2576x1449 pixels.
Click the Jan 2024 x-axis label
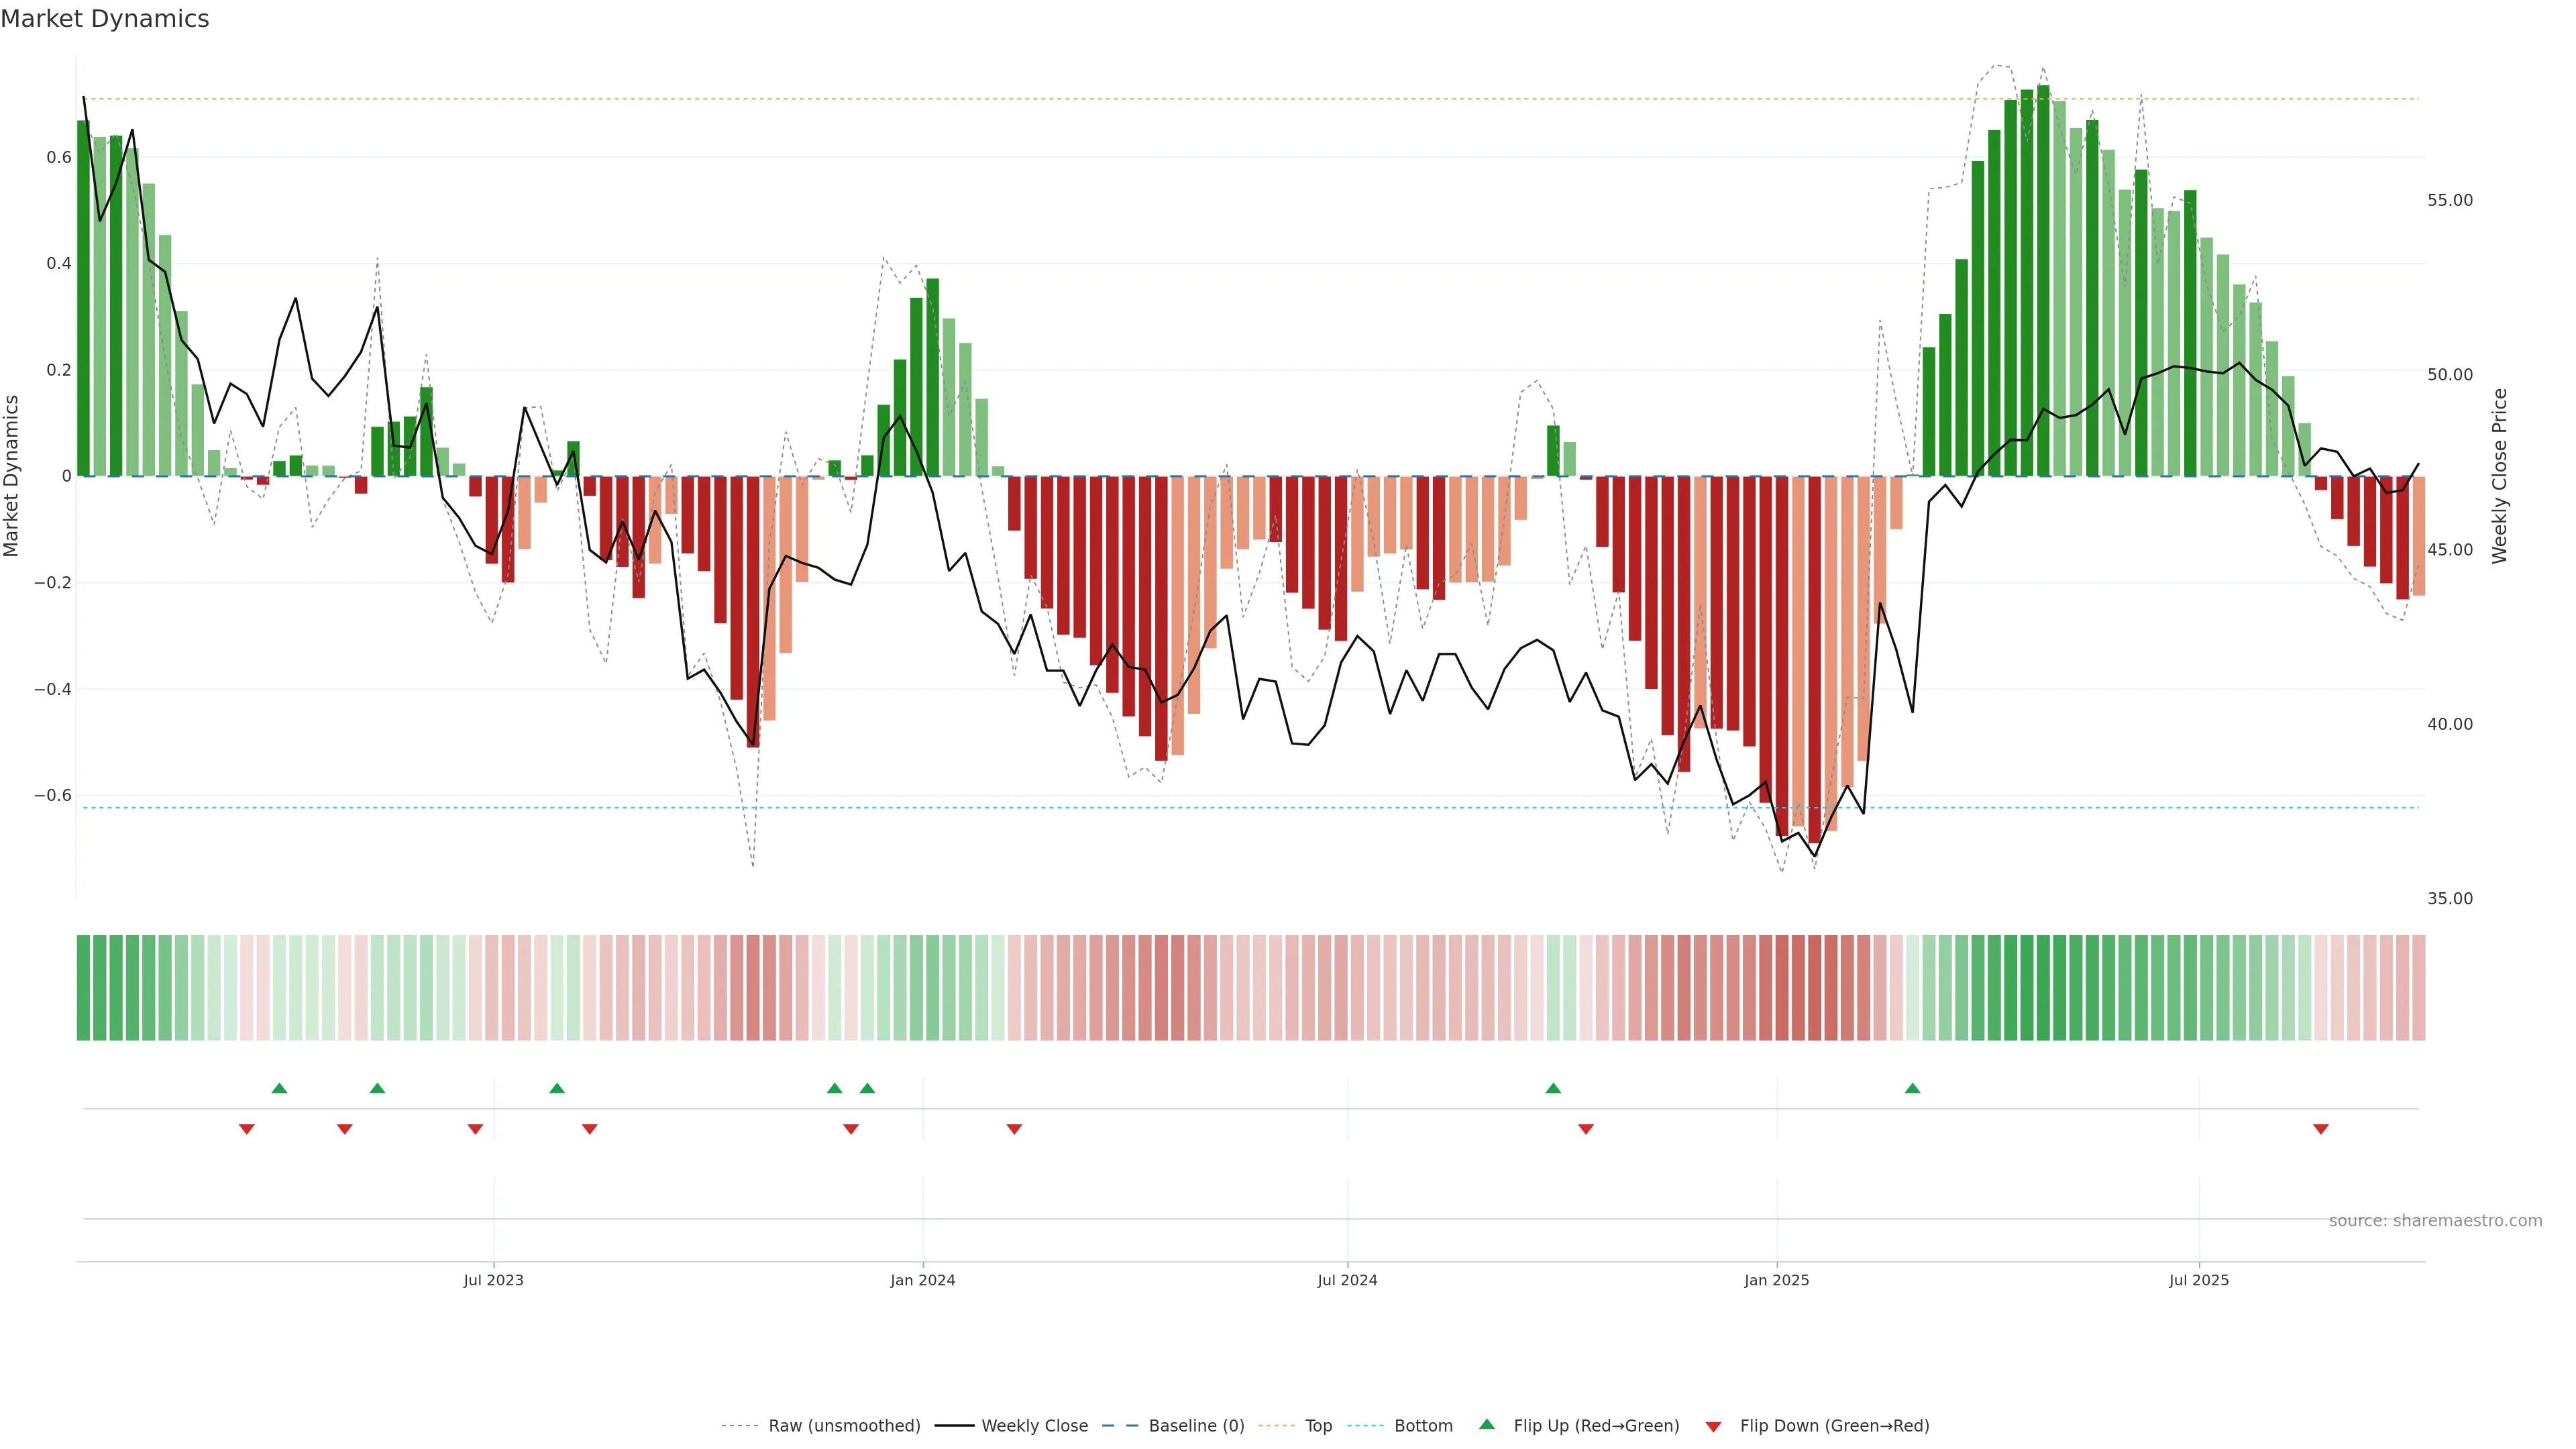click(922, 1280)
